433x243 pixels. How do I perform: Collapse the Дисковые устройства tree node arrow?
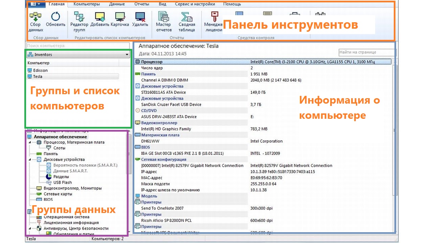click(x=30, y=160)
